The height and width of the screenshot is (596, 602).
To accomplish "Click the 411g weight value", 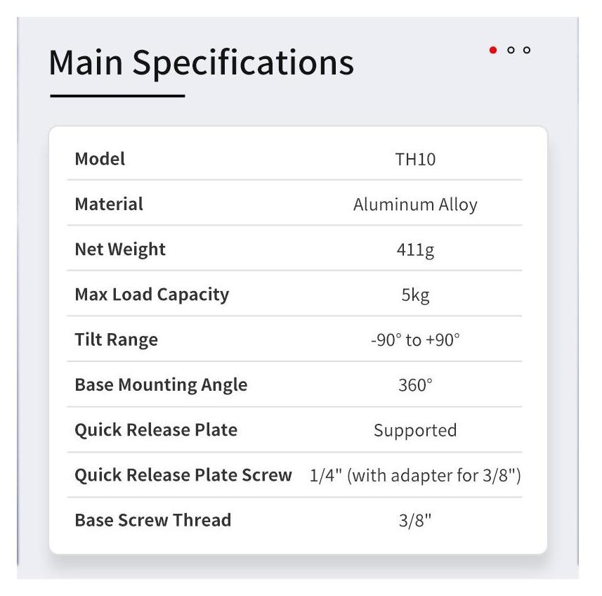I will coord(415,250).
